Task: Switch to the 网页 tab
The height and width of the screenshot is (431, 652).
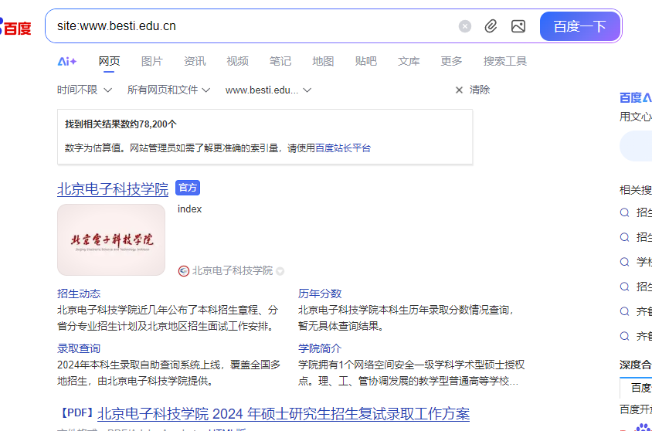Action: [x=109, y=62]
